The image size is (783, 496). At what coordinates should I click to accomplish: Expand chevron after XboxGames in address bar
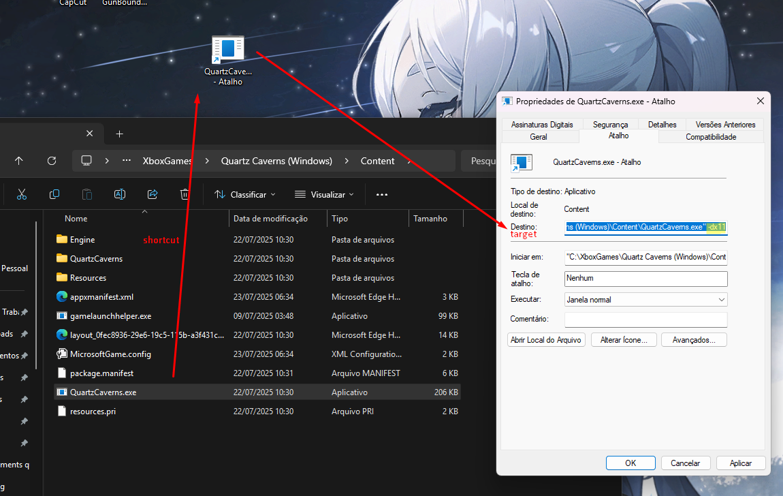coord(207,161)
